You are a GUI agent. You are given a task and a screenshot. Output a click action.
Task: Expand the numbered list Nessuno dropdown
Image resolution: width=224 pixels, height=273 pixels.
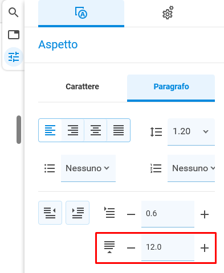191,168
